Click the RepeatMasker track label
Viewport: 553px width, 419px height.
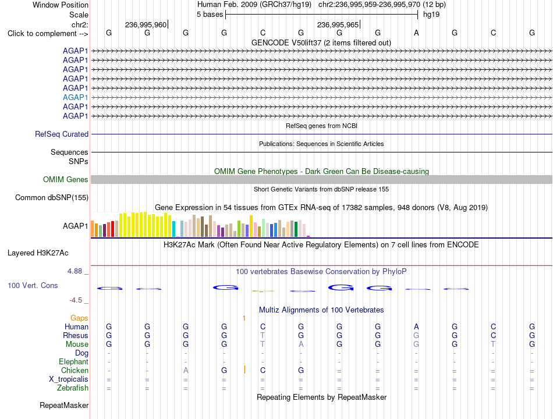pos(64,406)
